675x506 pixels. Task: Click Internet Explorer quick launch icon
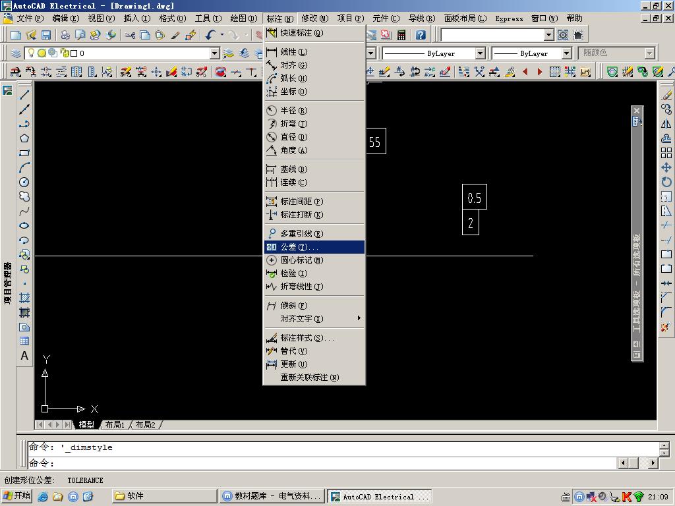click(x=43, y=497)
